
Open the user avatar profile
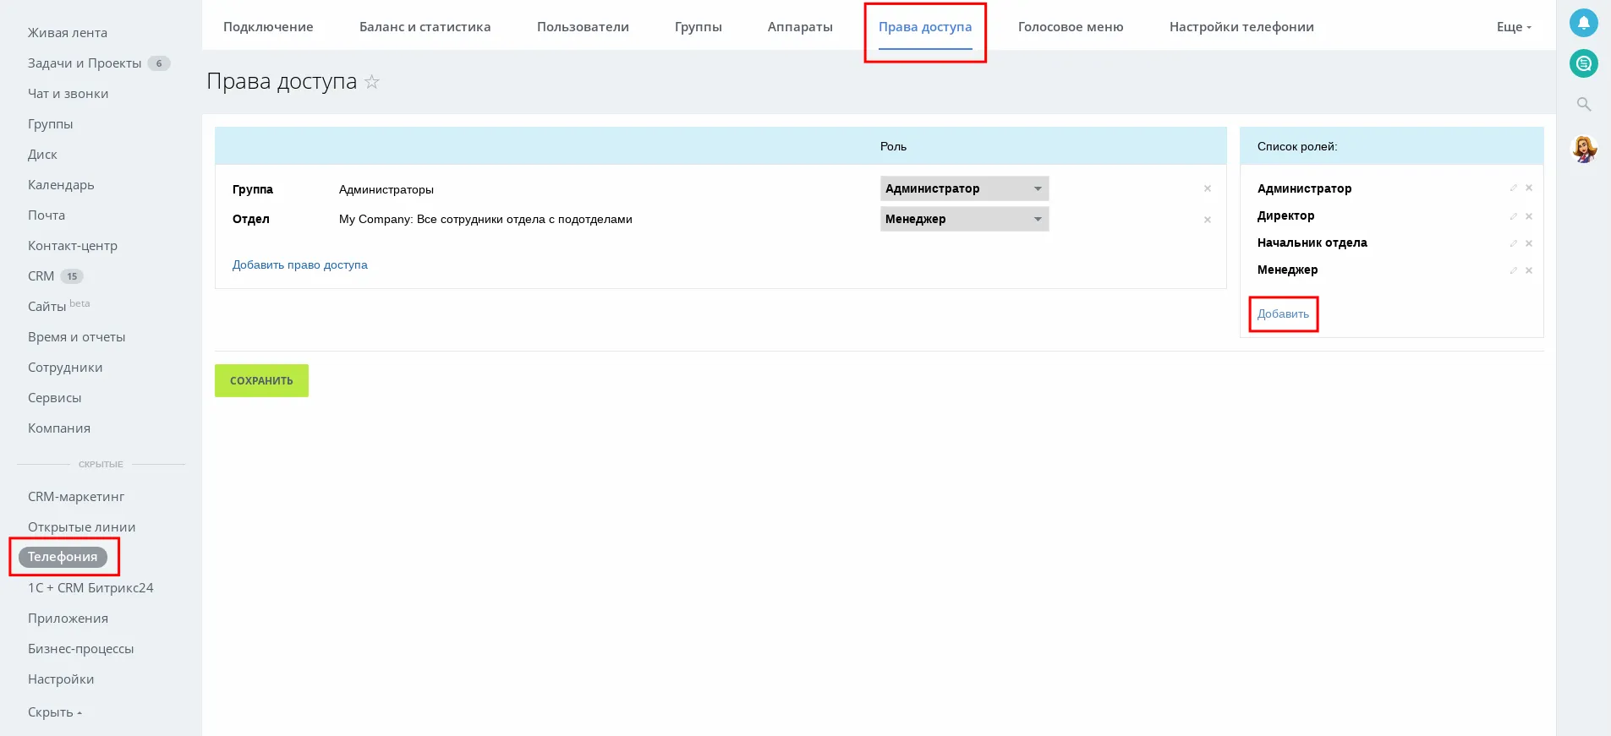click(1583, 150)
